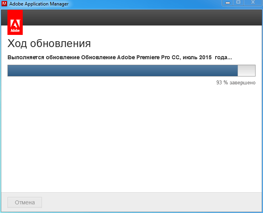Viewport: 263px width, 213px height.
Task: Click the 'Выполняется обновление' status line
Action: tap(120, 57)
